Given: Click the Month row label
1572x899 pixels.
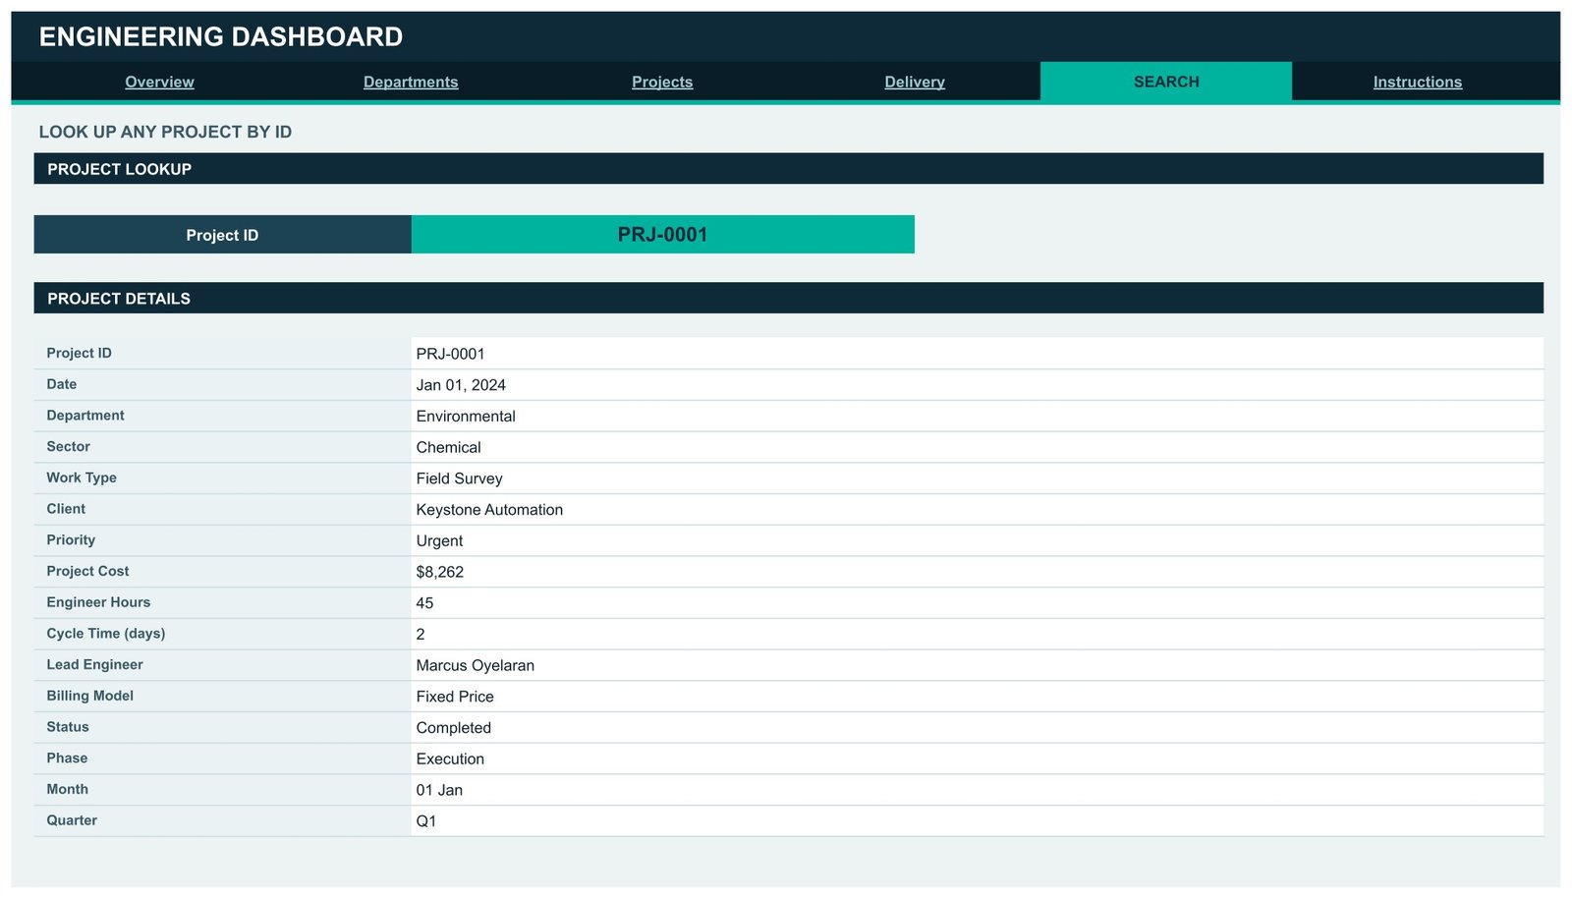Looking at the screenshot, I should pos(67,789).
